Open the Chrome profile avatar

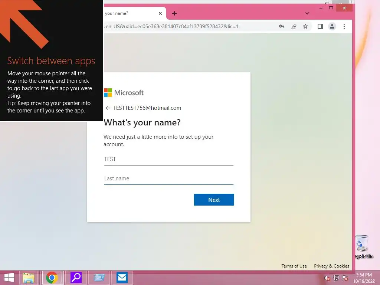pyautogui.click(x=332, y=26)
